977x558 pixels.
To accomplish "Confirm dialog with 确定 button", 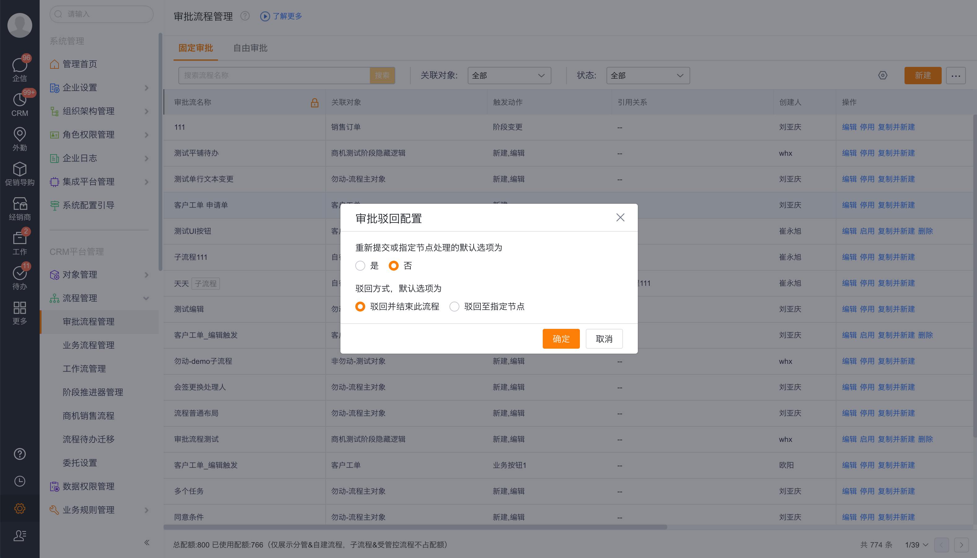I will 561,339.
